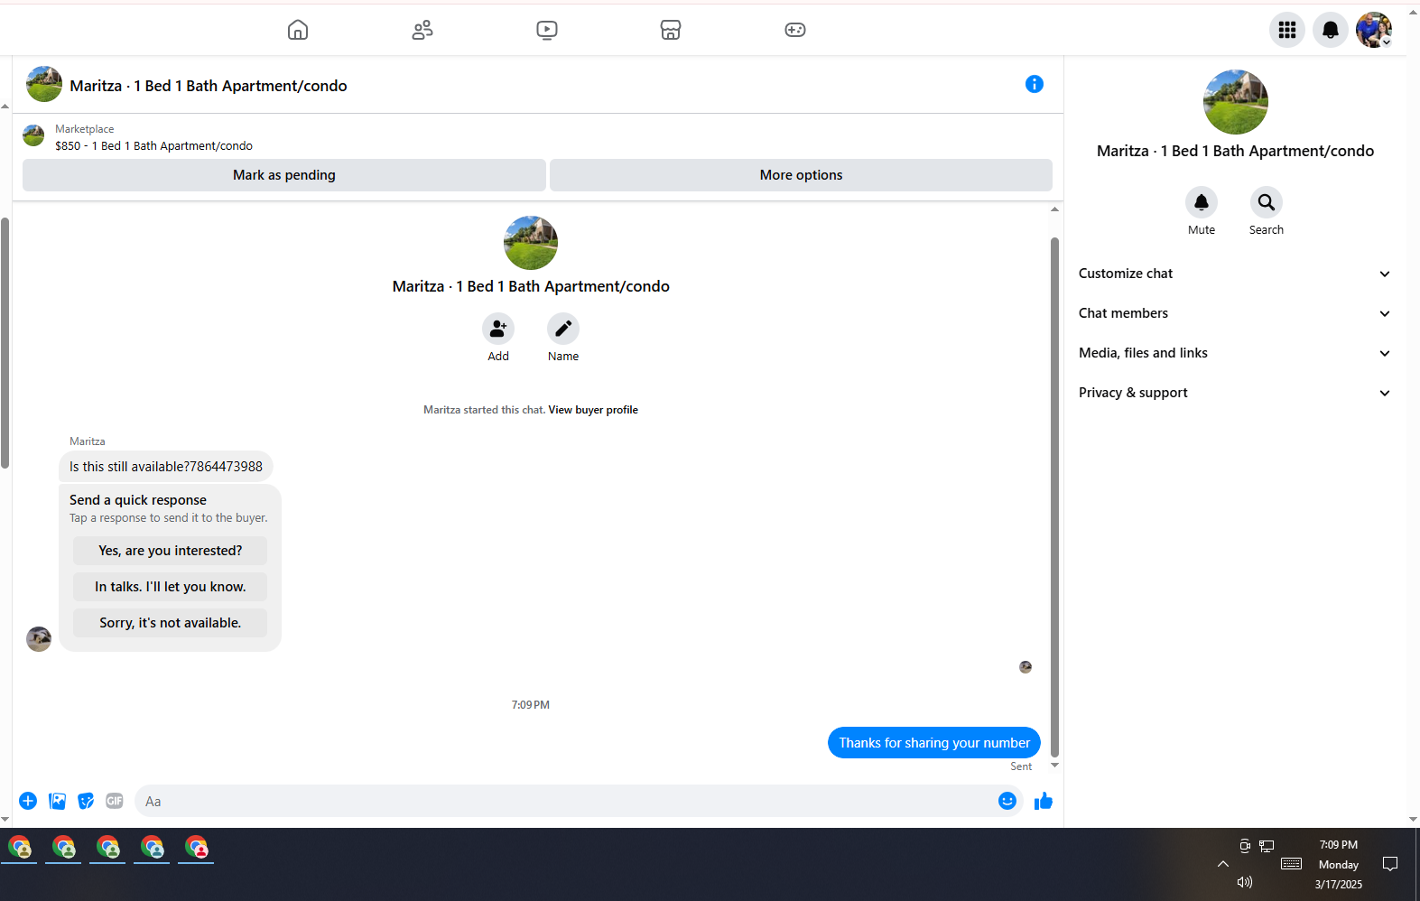This screenshot has height=901, width=1420.
Task: Click the large apartment photo in right panel
Action: click(x=1236, y=102)
